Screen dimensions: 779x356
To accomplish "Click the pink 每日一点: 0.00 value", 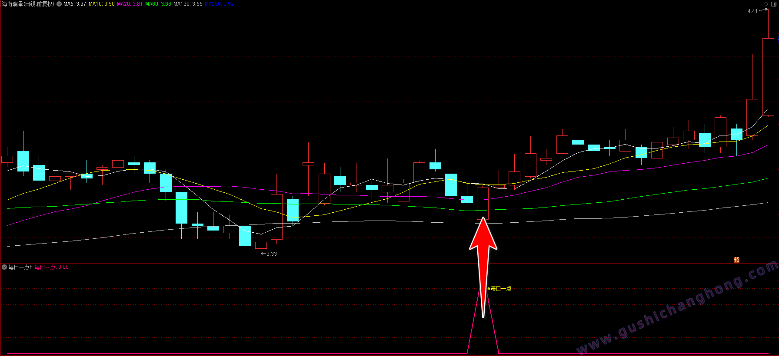I will 52,267.
